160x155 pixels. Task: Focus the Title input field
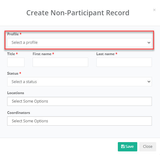pos(16,62)
